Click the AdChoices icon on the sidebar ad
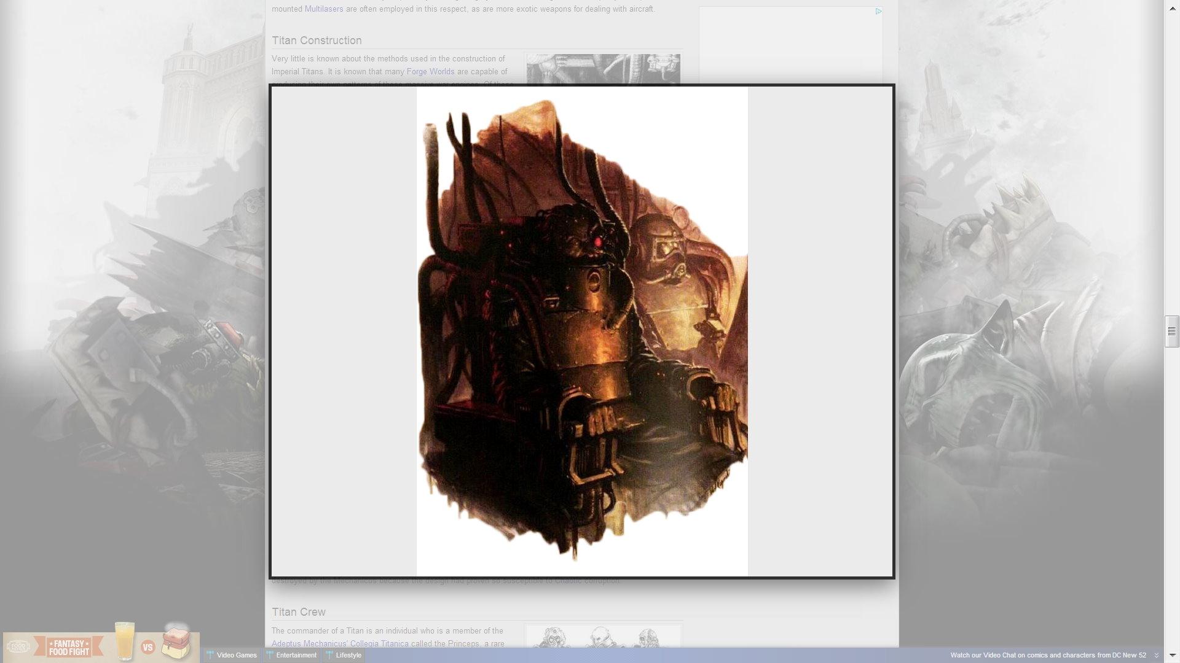The image size is (1180, 663). (878, 11)
